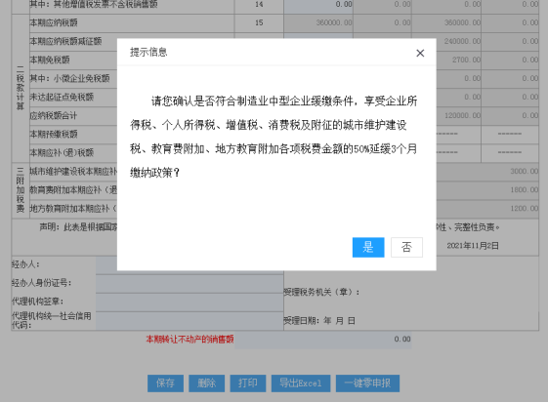Viewport: 548px width, 403px height.
Task: Close the 提示信息 dialog with X
Action: point(420,53)
